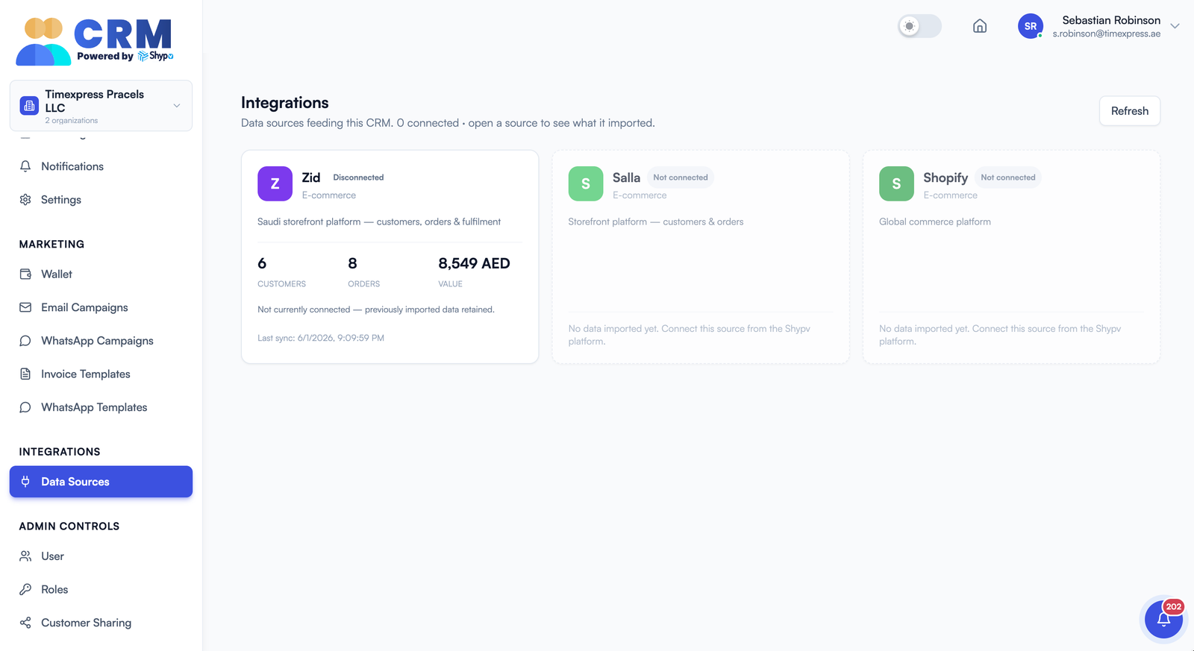Screen dimensions: 1194x651
Task: Click the CRM logo
Action: pyautogui.click(x=95, y=41)
